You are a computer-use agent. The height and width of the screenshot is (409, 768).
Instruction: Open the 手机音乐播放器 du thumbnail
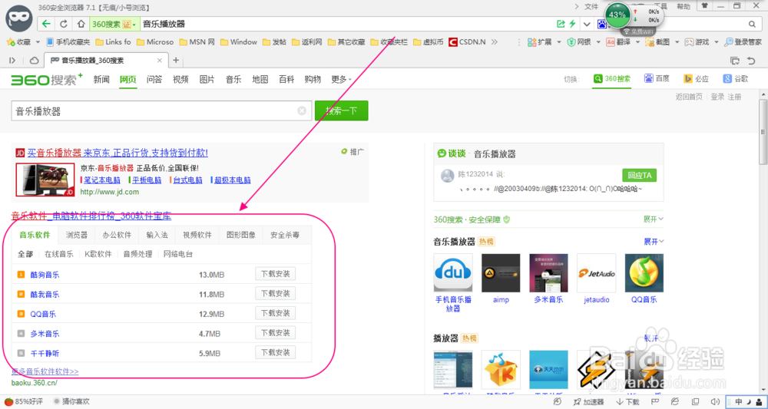tap(453, 273)
